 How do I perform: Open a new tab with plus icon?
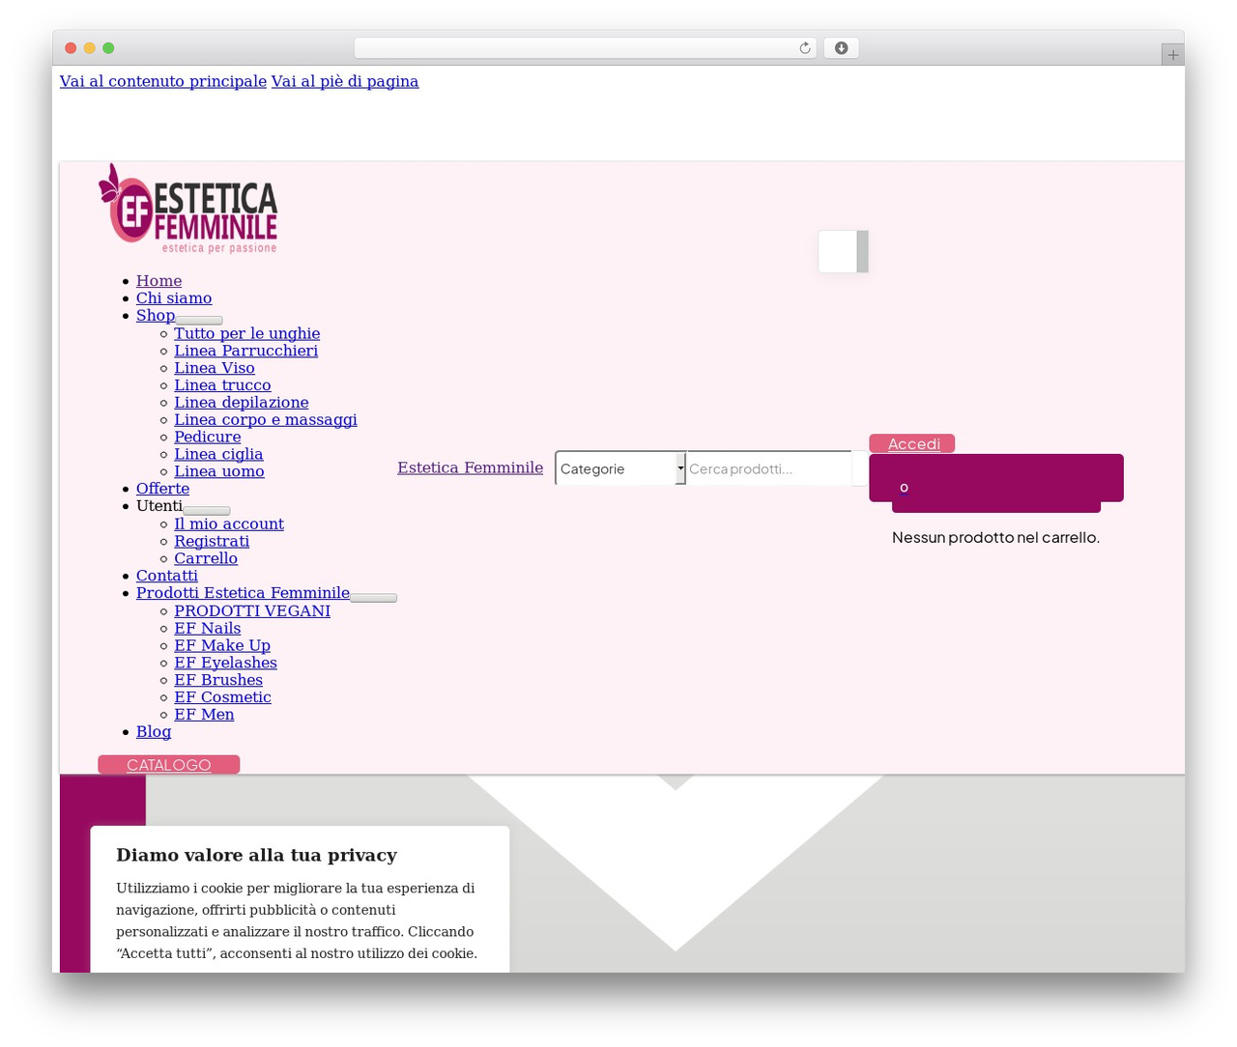[1172, 55]
